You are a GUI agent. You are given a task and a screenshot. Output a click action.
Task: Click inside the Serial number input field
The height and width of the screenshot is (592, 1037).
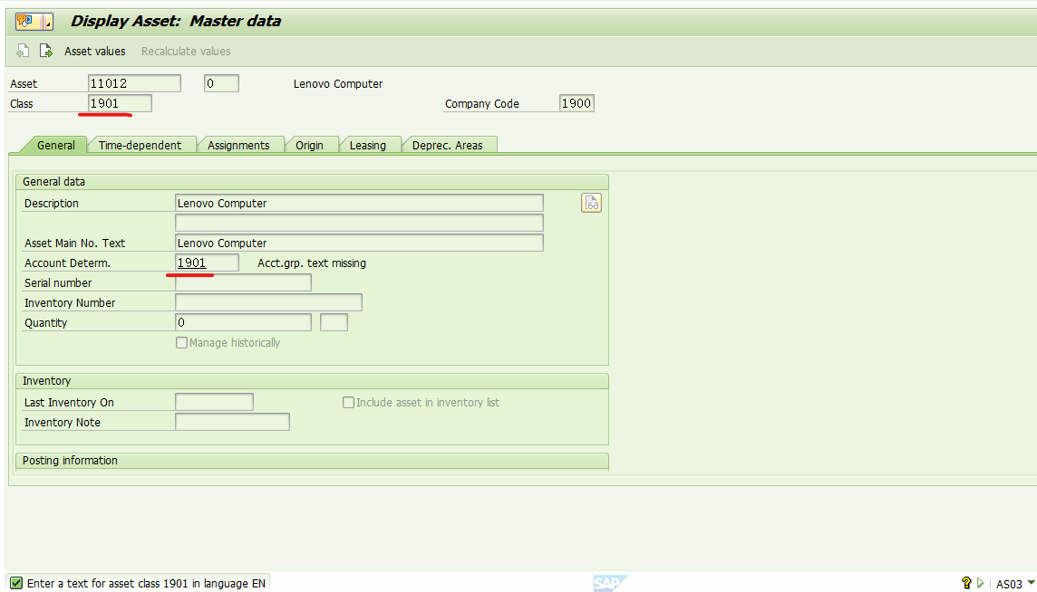[x=243, y=282]
